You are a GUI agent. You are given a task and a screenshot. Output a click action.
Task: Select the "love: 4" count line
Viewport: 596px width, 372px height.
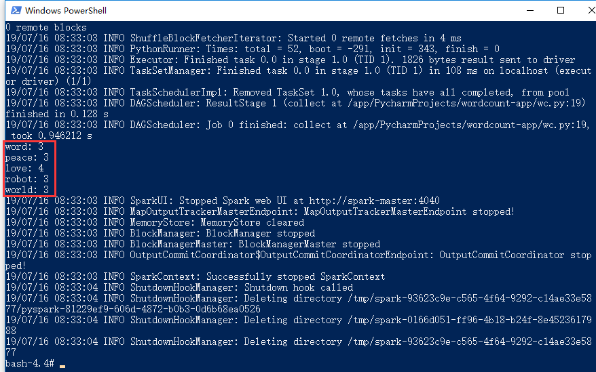[24, 168]
